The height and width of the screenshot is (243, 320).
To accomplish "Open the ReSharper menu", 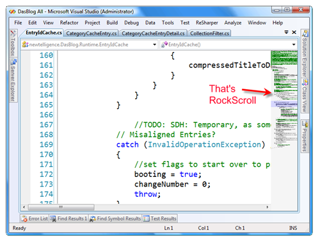I will click(207, 22).
